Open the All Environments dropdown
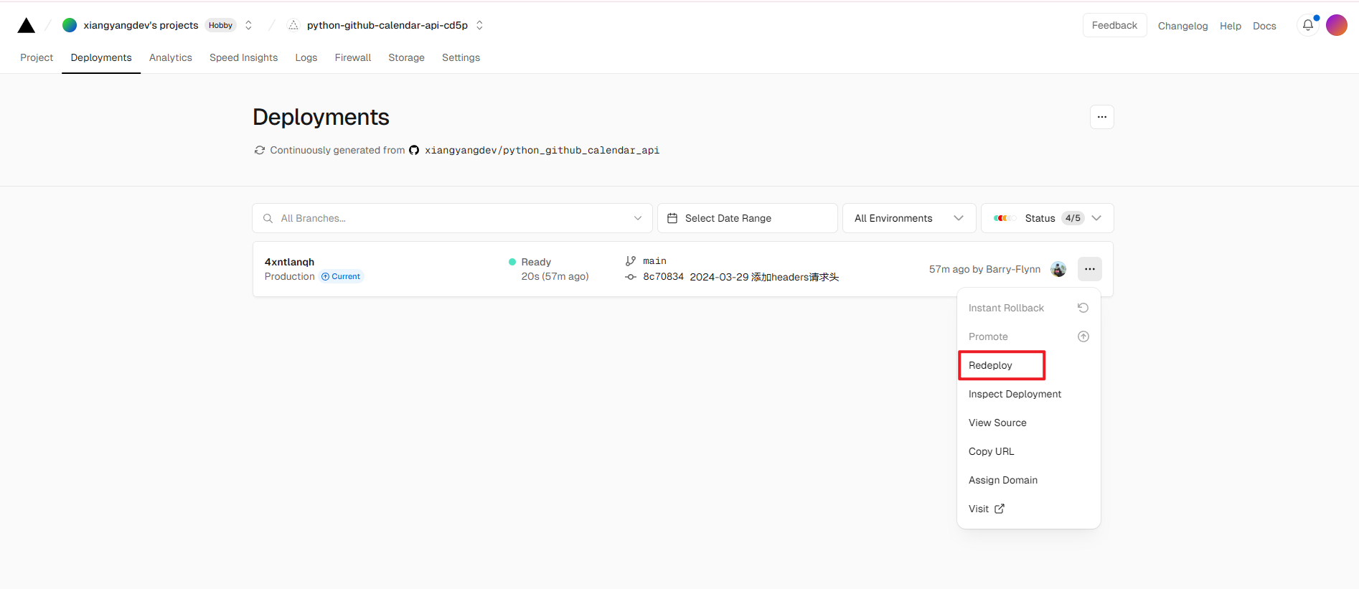1359x589 pixels. (x=909, y=218)
